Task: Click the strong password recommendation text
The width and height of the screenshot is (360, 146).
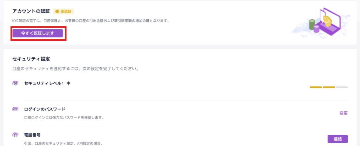Action: 64,118
